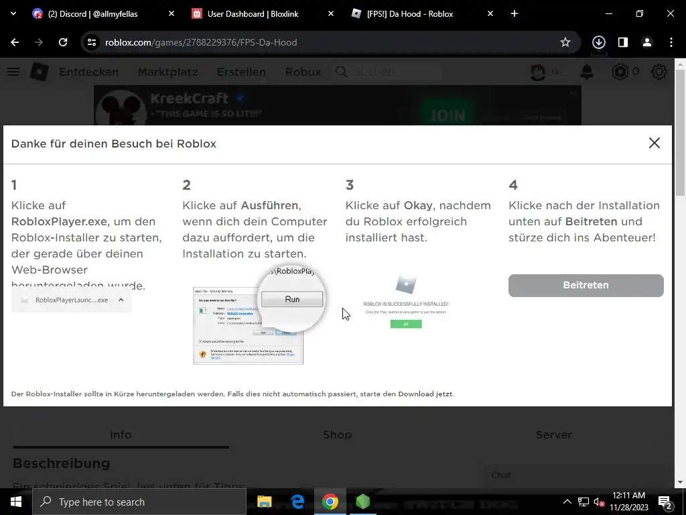Open the Roblox avatar profile icon
Screen dimensions: 686x515
click(538, 72)
